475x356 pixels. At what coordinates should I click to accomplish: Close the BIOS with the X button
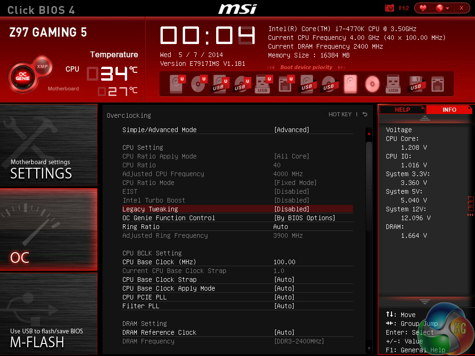click(x=462, y=8)
